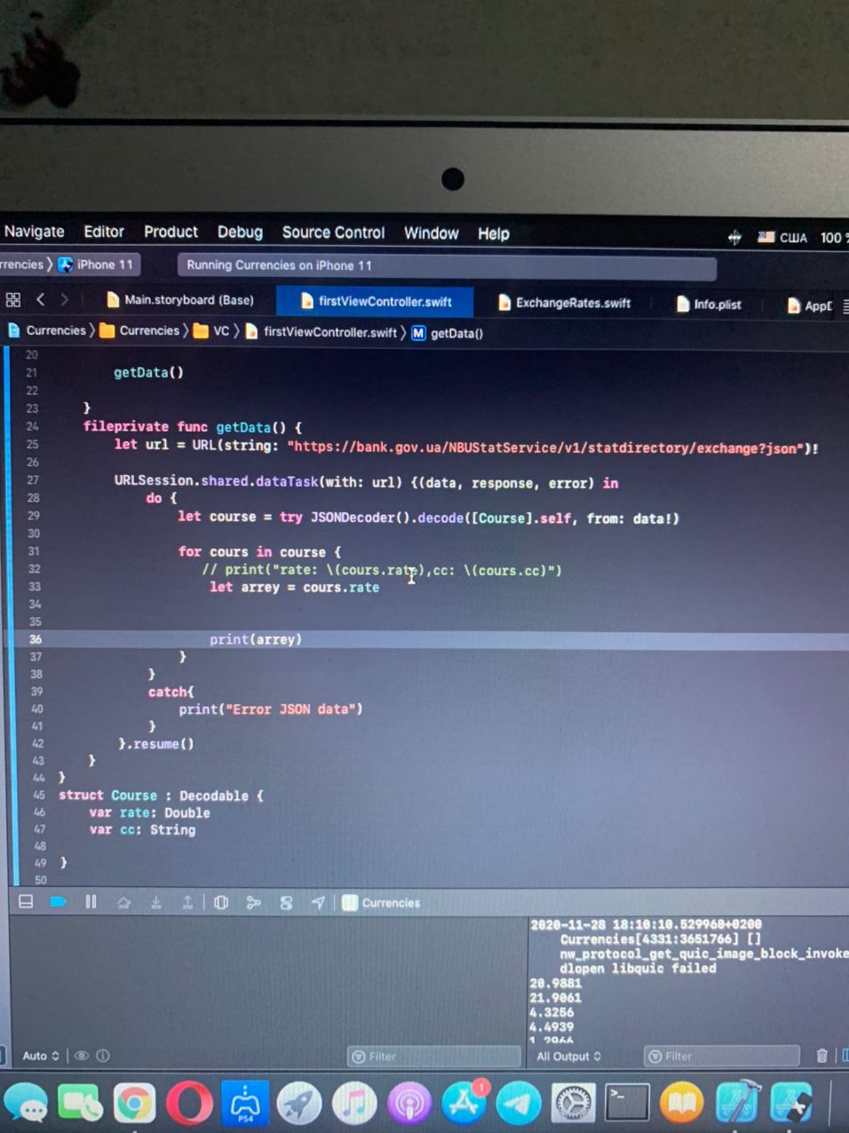Click variables view Filter field
Viewport: 849px width, 1133px height.
tap(433, 1056)
